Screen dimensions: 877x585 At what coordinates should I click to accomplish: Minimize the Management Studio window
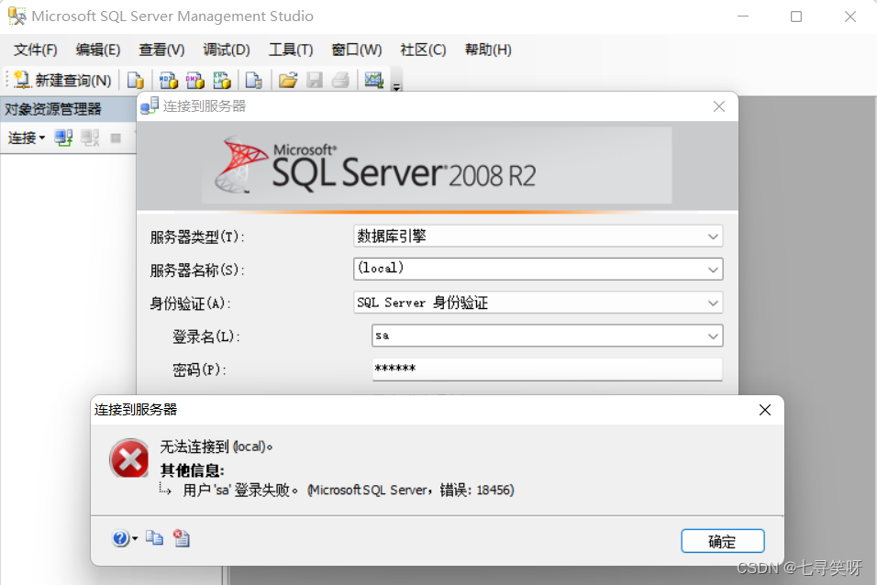point(743,17)
